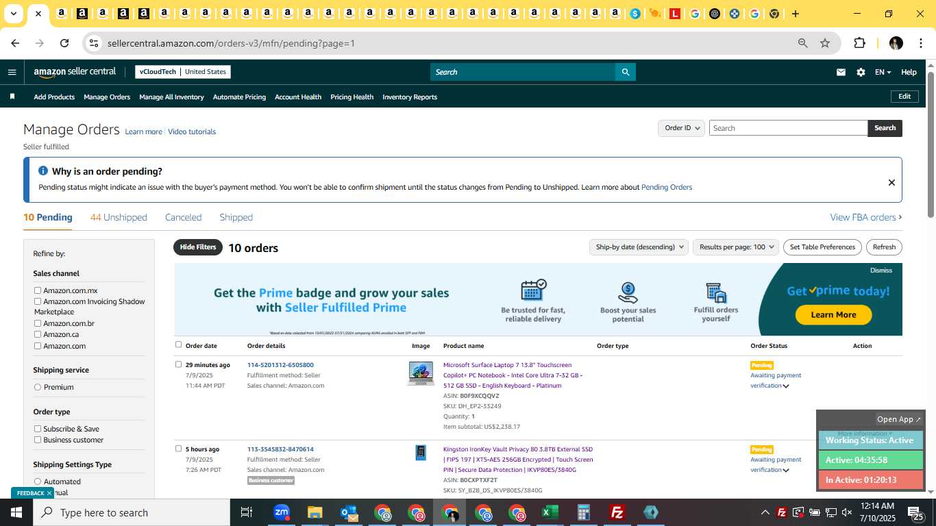Expand Awaiting payment verification for Kingston order
936x526 pixels.
click(x=786, y=470)
